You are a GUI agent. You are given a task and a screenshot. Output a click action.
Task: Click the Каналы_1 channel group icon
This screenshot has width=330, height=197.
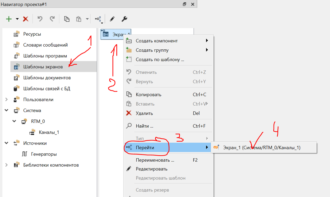[x=32, y=132]
